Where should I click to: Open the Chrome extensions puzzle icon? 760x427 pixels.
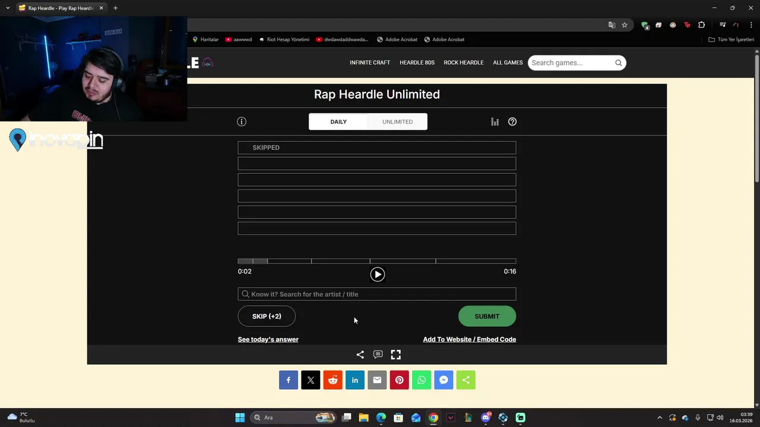click(x=702, y=25)
